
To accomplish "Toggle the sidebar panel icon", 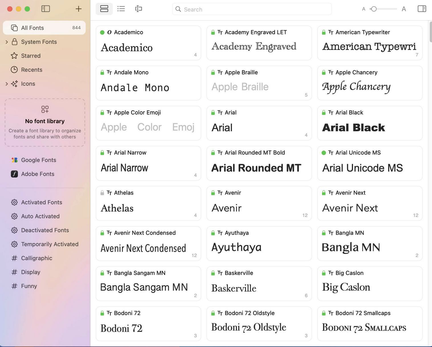I will point(46,9).
